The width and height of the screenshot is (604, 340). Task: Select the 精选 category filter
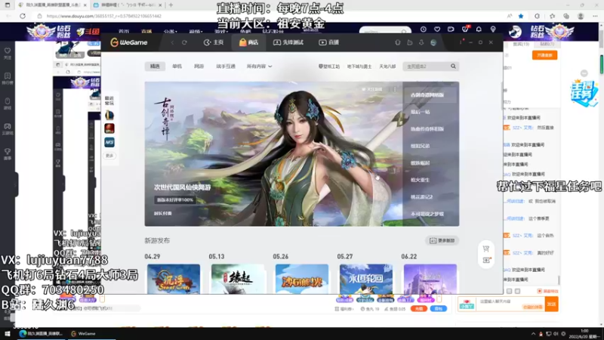pyautogui.click(x=155, y=66)
